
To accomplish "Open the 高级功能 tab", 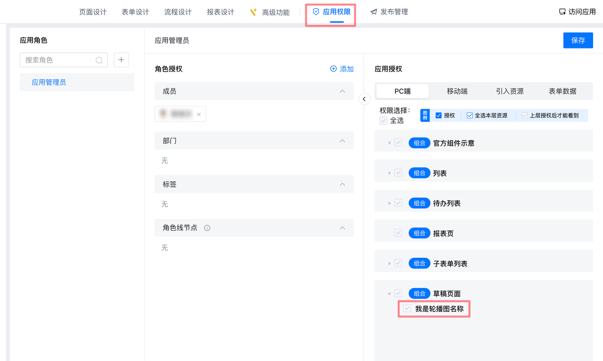I will [270, 12].
